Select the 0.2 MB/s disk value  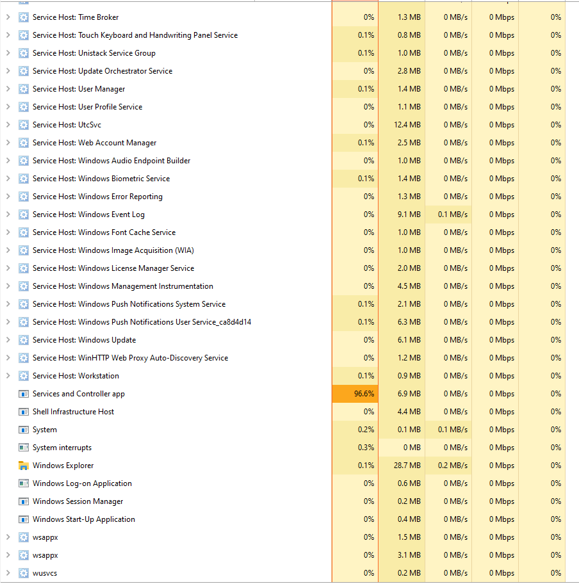point(453,466)
